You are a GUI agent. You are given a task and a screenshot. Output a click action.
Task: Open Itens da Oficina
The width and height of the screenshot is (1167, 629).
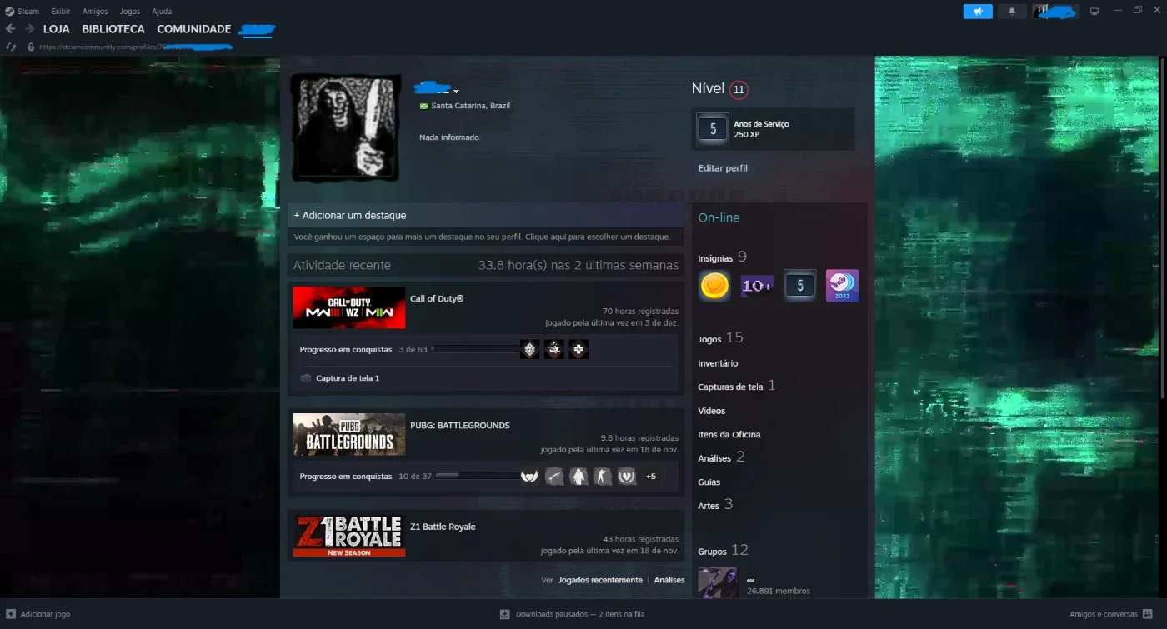coord(729,434)
